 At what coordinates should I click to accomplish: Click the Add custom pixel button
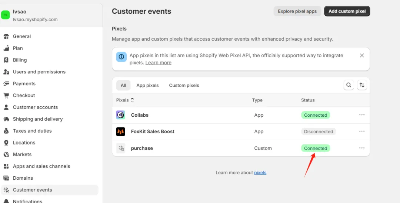tap(347, 11)
